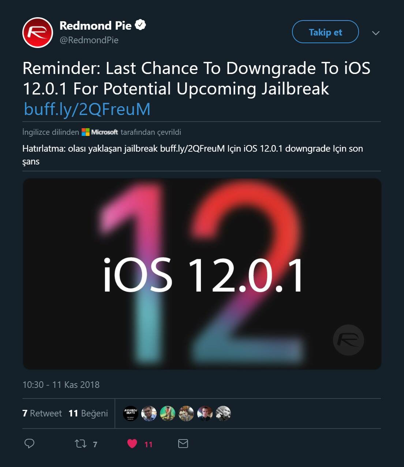Open Redmond Pie profile avatar
The image size is (404, 467).
pyautogui.click(x=38, y=33)
